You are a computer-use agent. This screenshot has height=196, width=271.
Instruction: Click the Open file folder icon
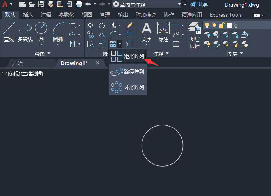[x=32, y=4]
